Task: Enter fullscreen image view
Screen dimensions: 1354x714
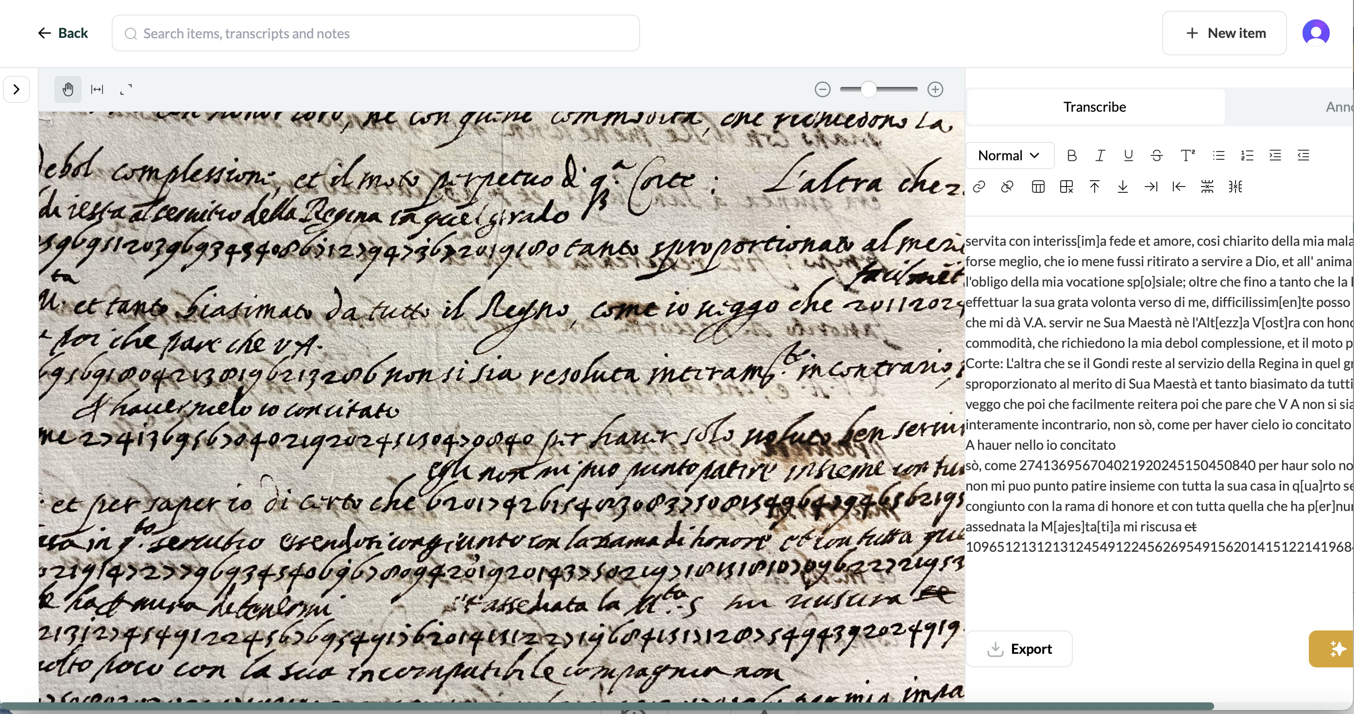Action: [126, 89]
